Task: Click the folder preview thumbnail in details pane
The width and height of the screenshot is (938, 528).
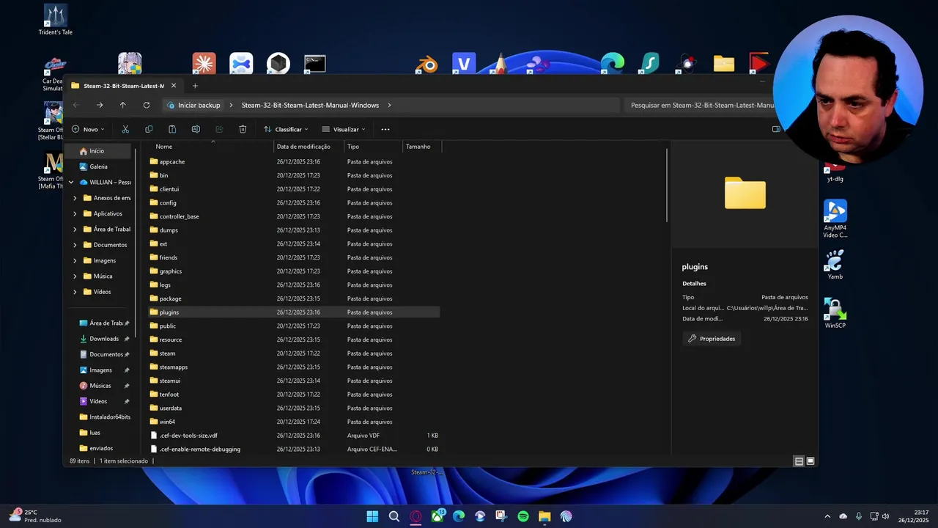Action: (745, 193)
